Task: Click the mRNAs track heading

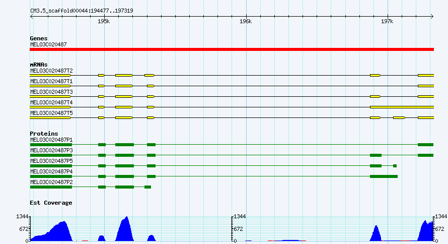Action: pyautogui.click(x=39, y=65)
